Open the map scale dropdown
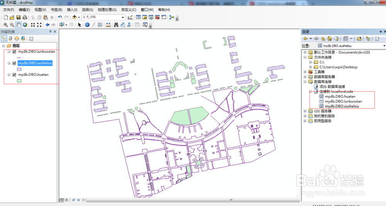This screenshot has height=206, width=386. point(123,17)
